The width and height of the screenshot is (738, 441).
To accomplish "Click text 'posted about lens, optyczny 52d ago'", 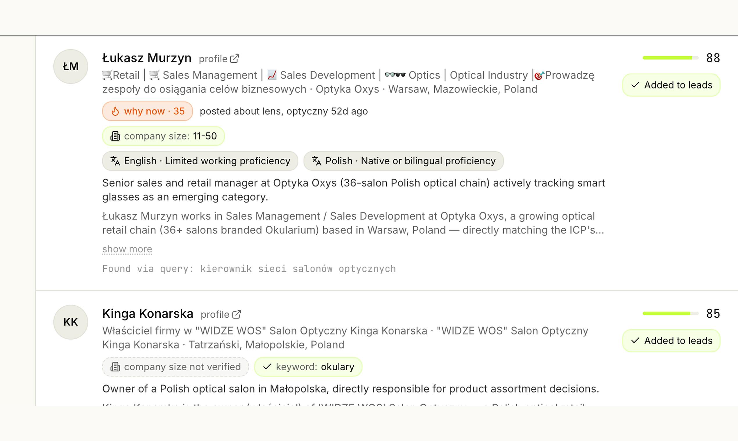I will pyautogui.click(x=284, y=111).
